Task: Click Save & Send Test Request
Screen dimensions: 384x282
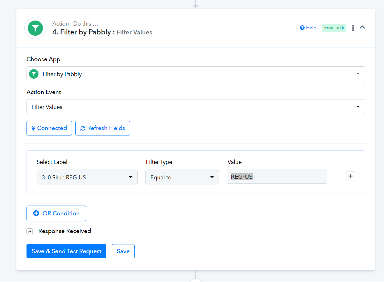Action: click(66, 251)
